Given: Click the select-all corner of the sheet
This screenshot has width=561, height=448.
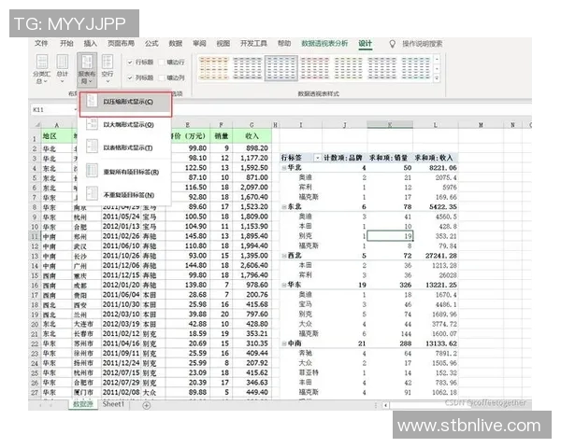Looking at the screenshot, I should click(x=36, y=125).
